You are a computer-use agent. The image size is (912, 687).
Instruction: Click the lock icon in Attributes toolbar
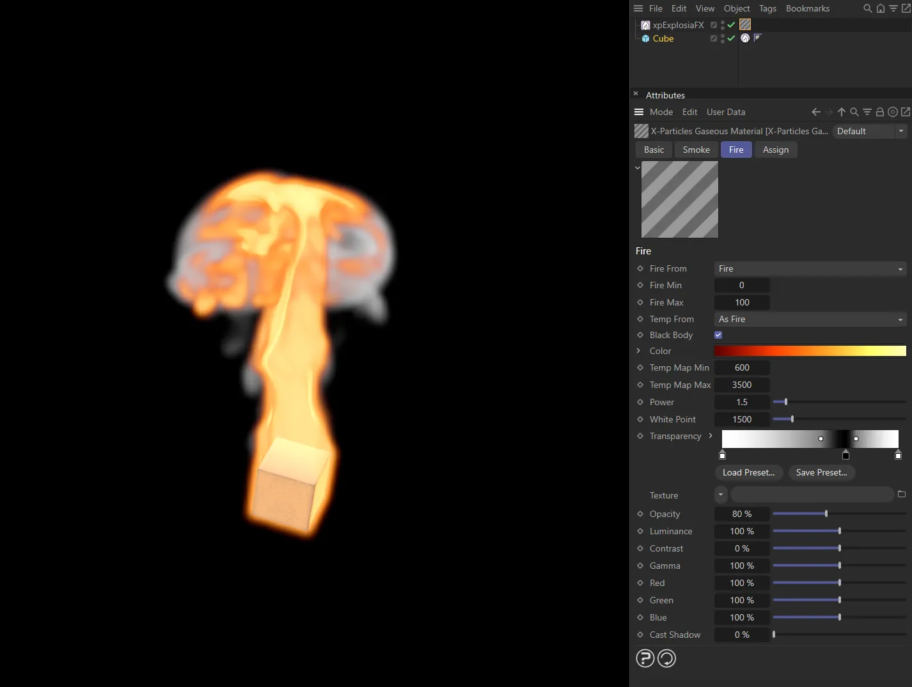pyautogui.click(x=880, y=112)
